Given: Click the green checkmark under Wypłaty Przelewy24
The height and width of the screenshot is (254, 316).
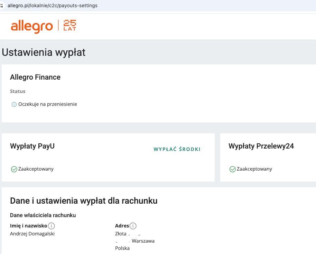Looking at the screenshot, I should [233, 169].
